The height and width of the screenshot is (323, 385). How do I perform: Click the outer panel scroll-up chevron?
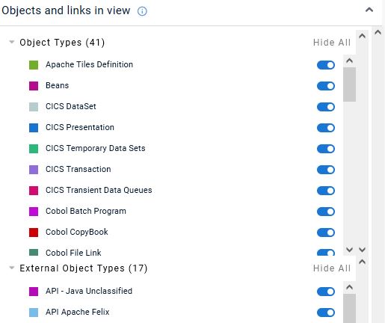pos(378,32)
